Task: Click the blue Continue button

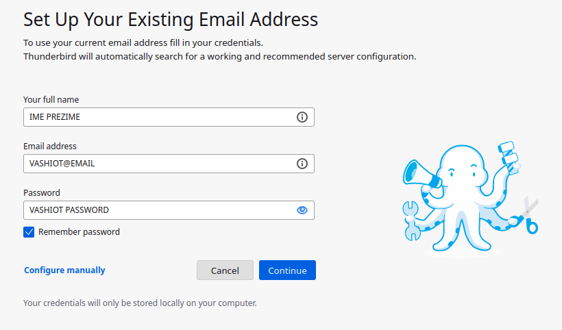Action: [287, 270]
